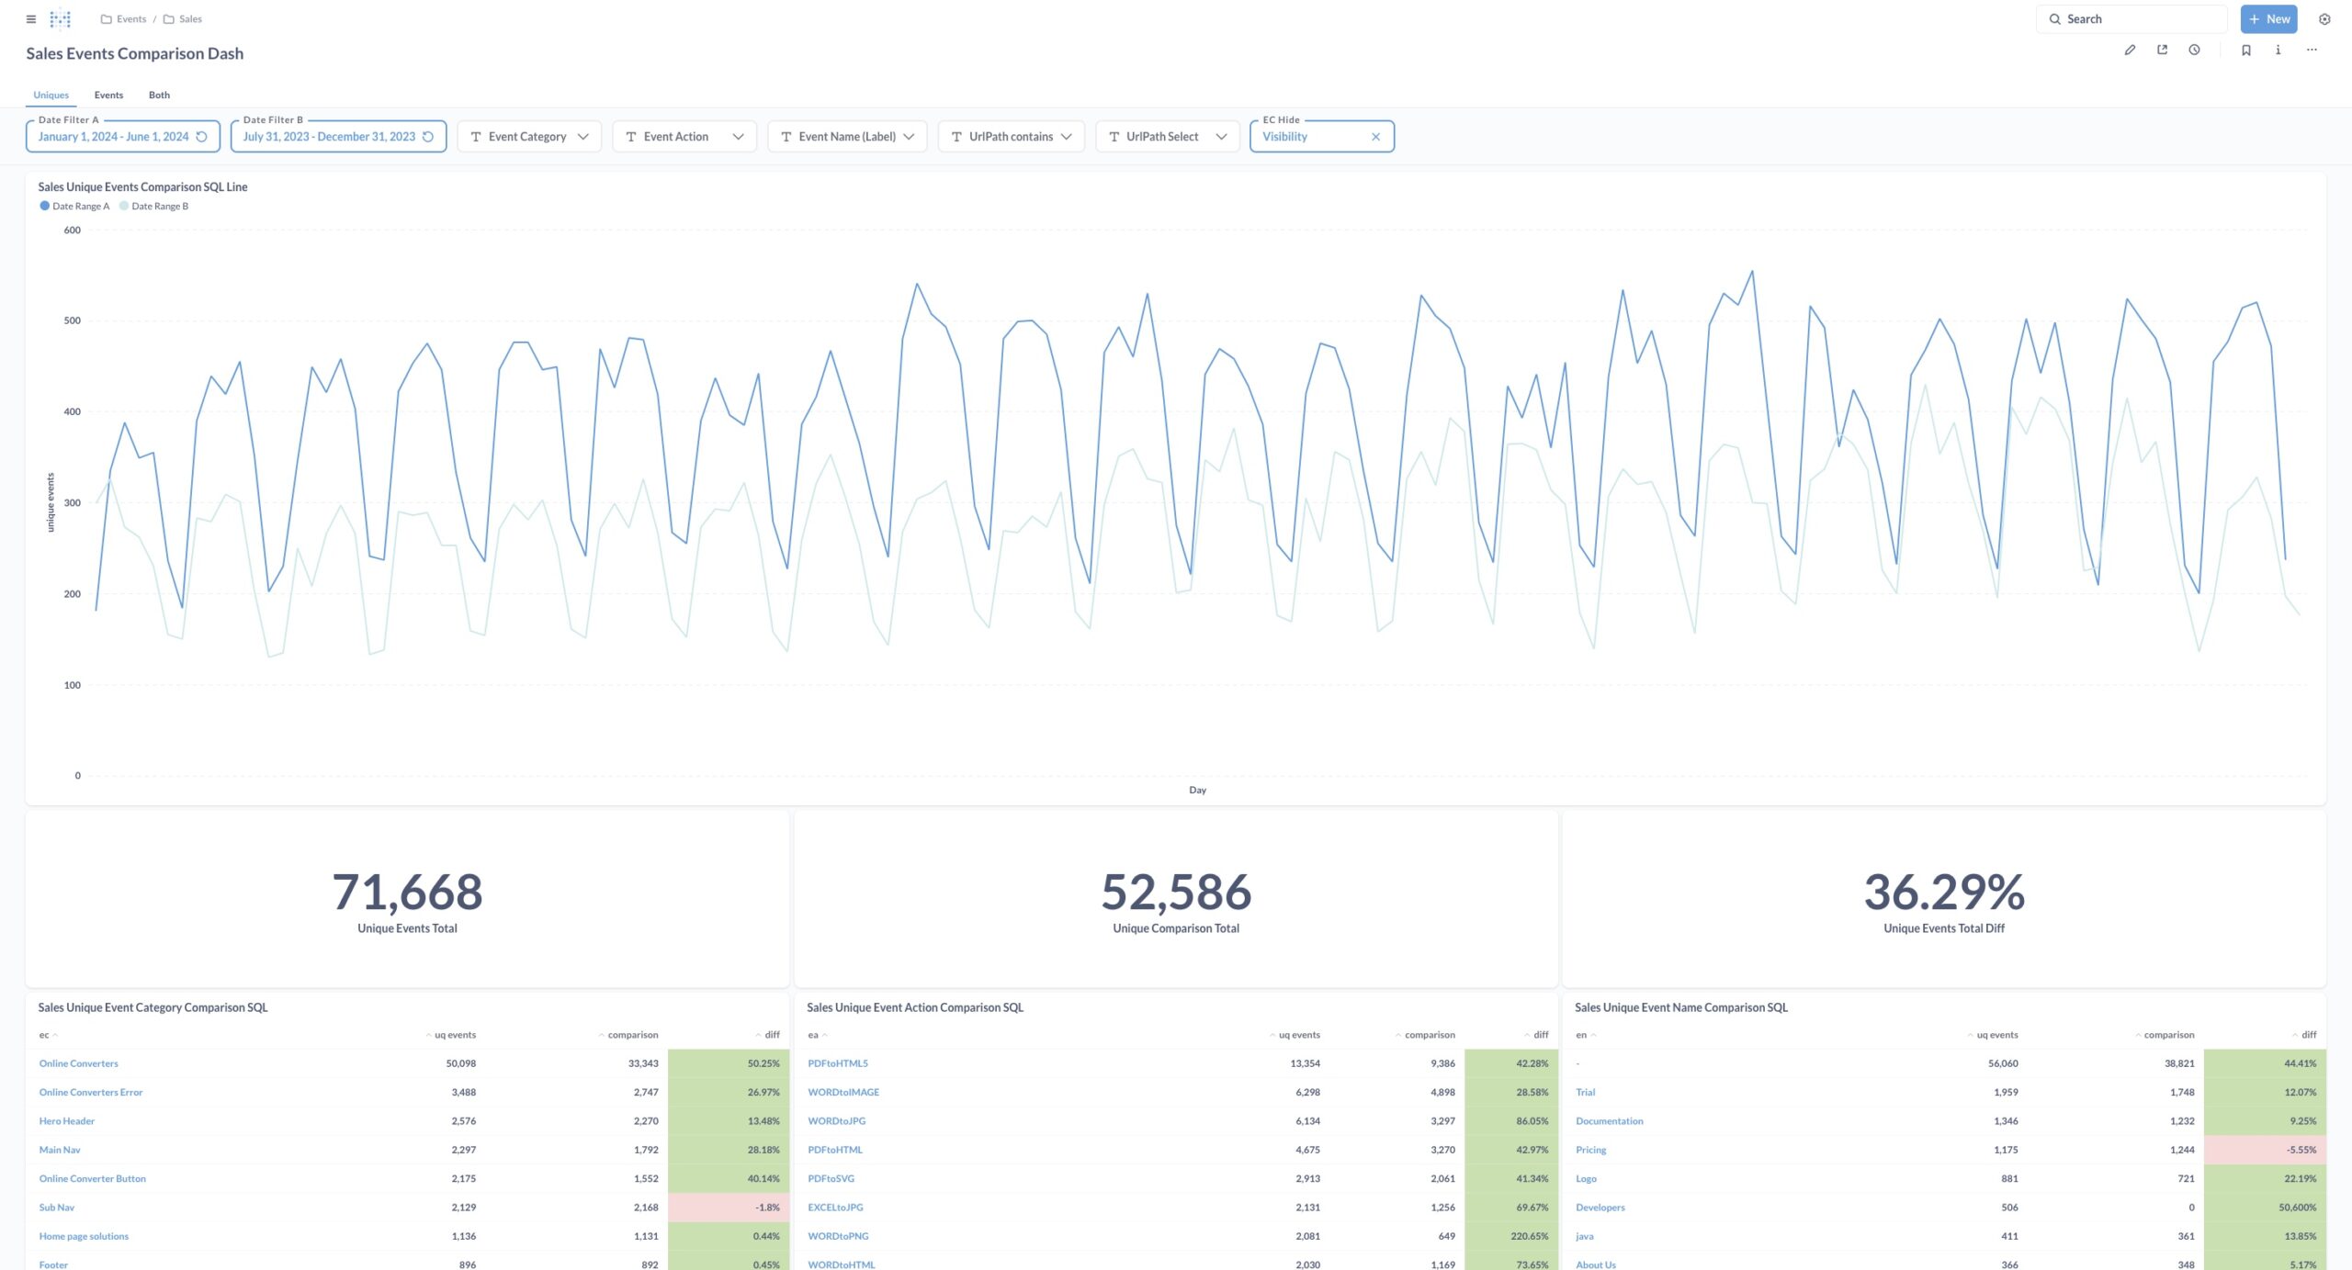Click the WORDtoPNG action link
The height and width of the screenshot is (1270, 2352).
(x=837, y=1236)
